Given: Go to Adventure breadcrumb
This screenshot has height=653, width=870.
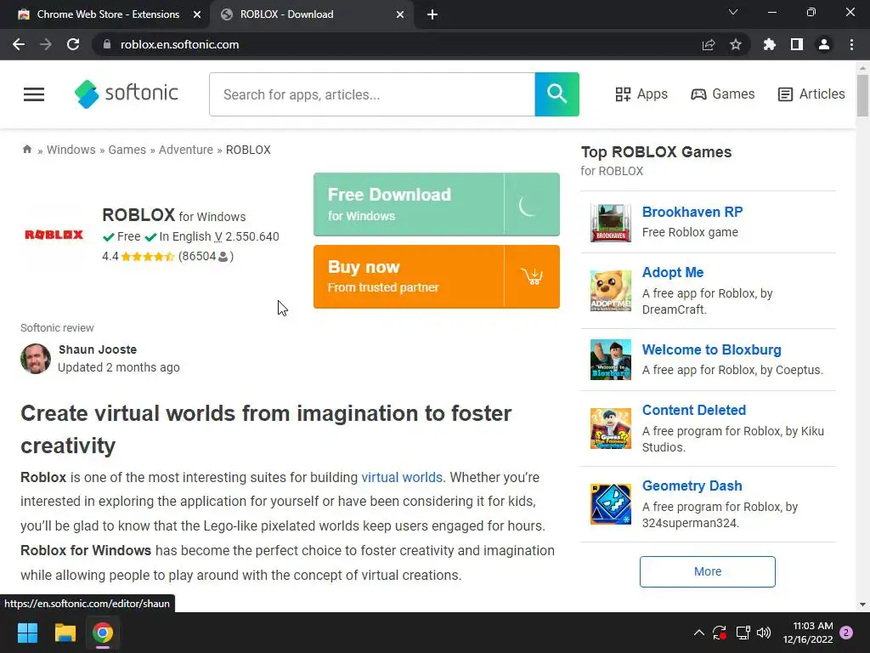Looking at the screenshot, I should [186, 150].
